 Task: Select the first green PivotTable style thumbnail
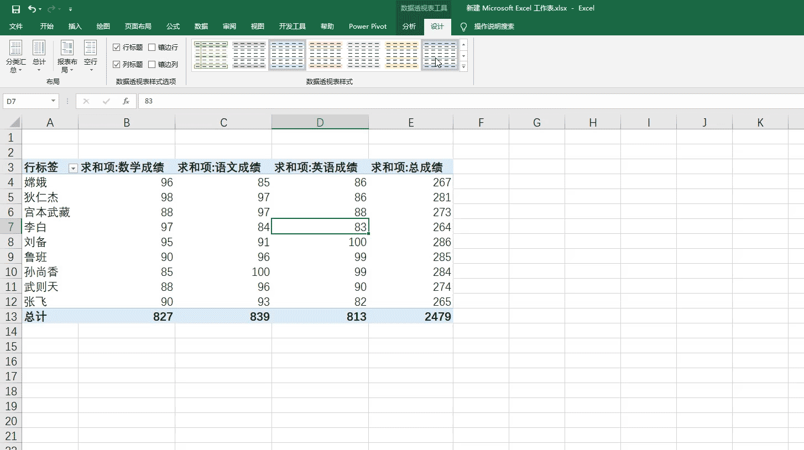(210, 54)
